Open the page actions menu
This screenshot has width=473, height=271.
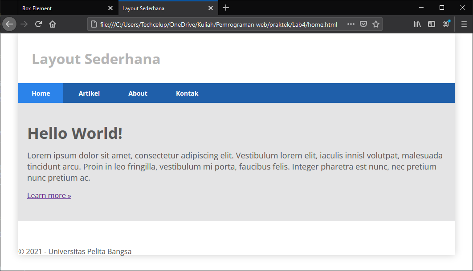(351, 24)
